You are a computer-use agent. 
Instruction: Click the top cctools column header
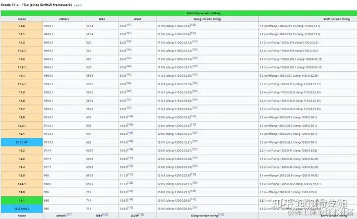[x=64, y=19]
